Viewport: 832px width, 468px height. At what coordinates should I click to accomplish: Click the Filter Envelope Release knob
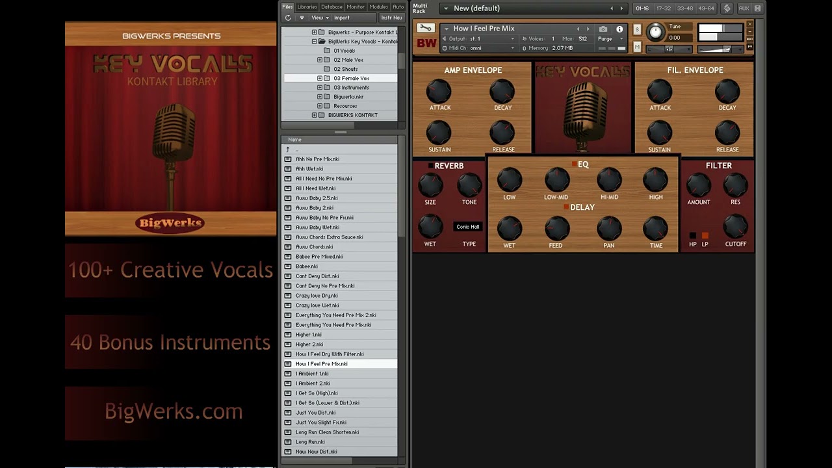(727, 133)
